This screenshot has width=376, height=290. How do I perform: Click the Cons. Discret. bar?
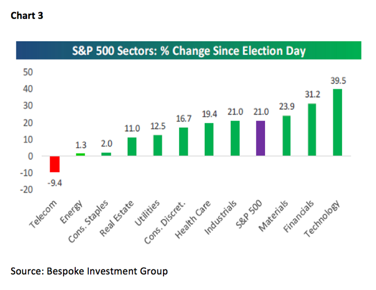(x=183, y=142)
